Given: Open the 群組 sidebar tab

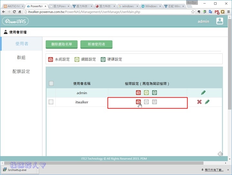Looking at the screenshot, I should [x=21, y=57].
